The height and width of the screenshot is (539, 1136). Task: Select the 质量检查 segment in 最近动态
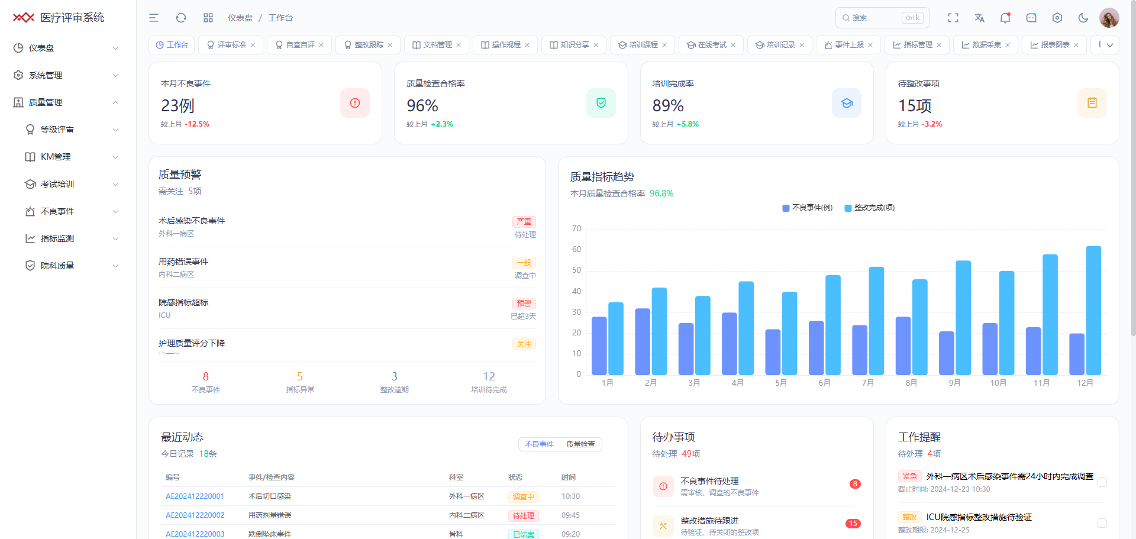(x=580, y=444)
